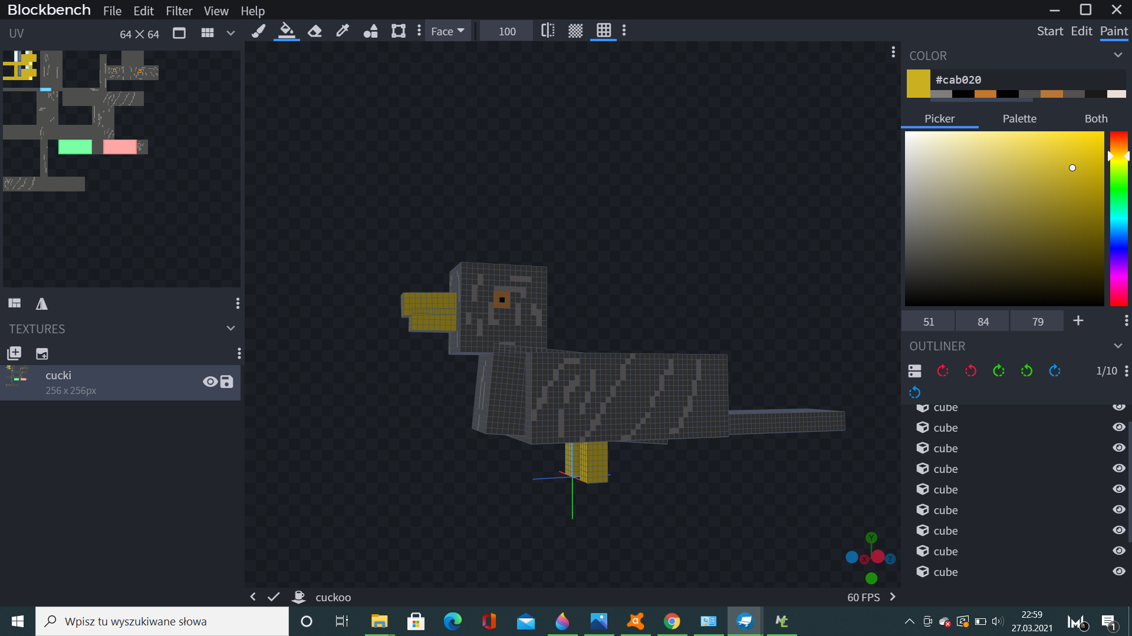Switch to the Palette tab

(x=1019, y=118)
